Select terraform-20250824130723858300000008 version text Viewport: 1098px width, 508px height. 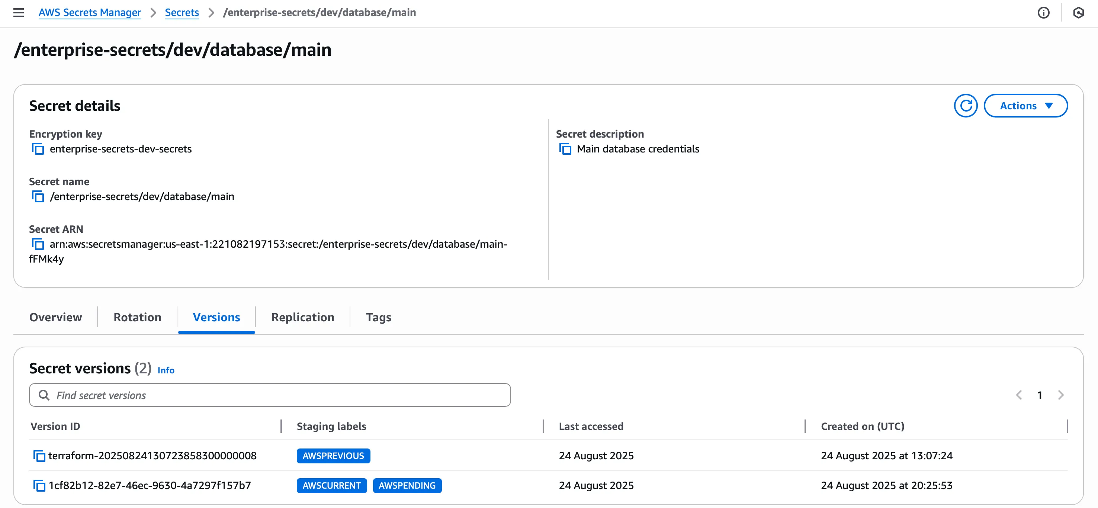point(152,456)
